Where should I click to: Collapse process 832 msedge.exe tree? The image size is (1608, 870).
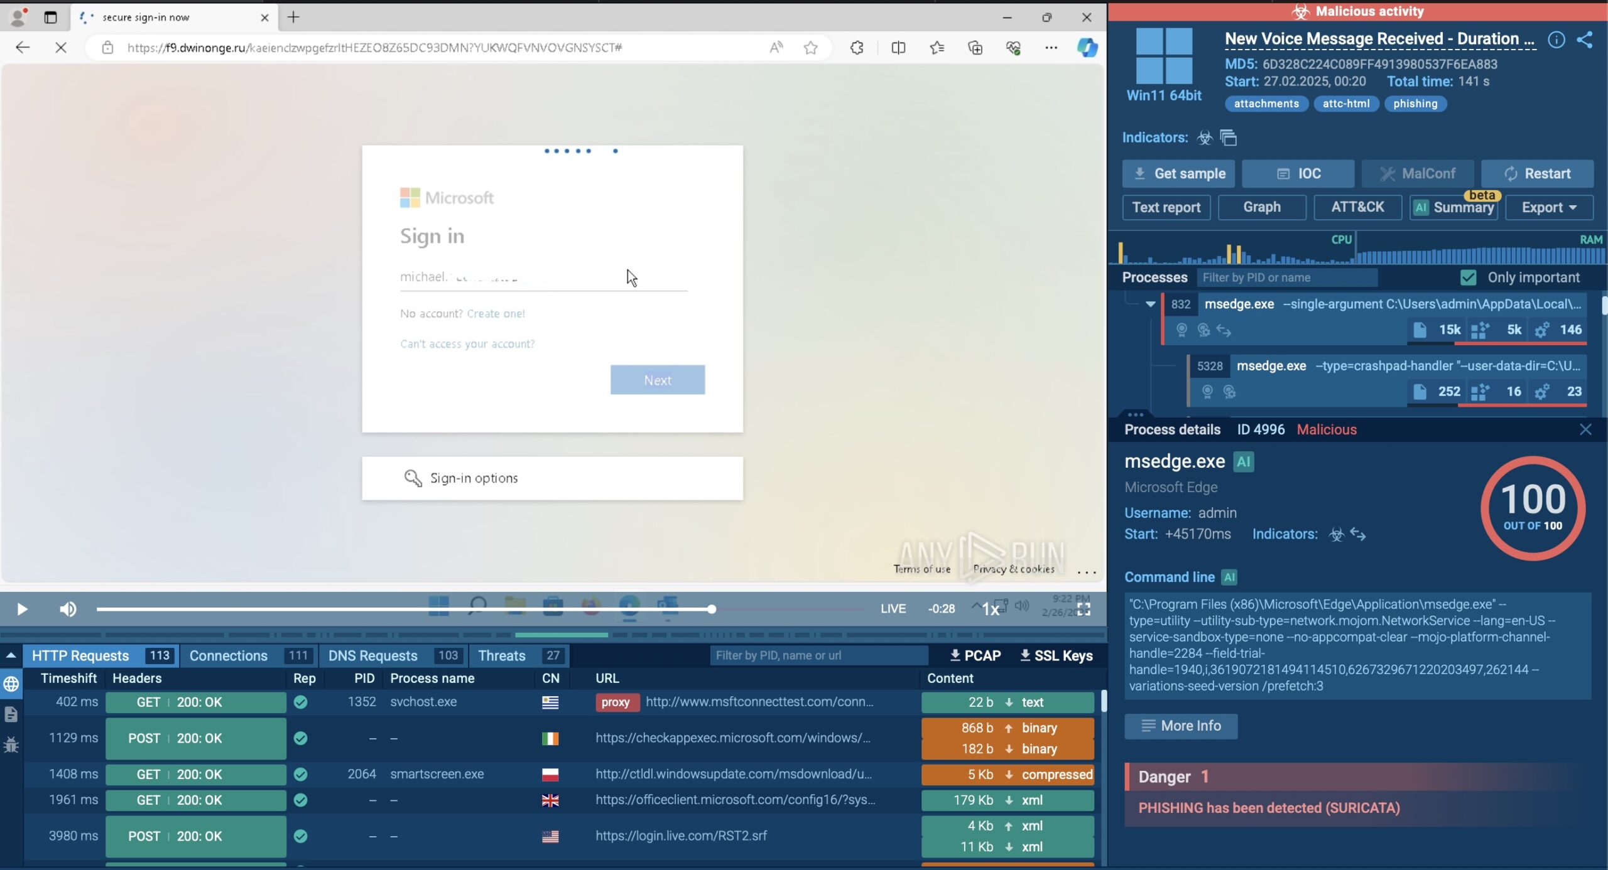tap(1150, 304)
